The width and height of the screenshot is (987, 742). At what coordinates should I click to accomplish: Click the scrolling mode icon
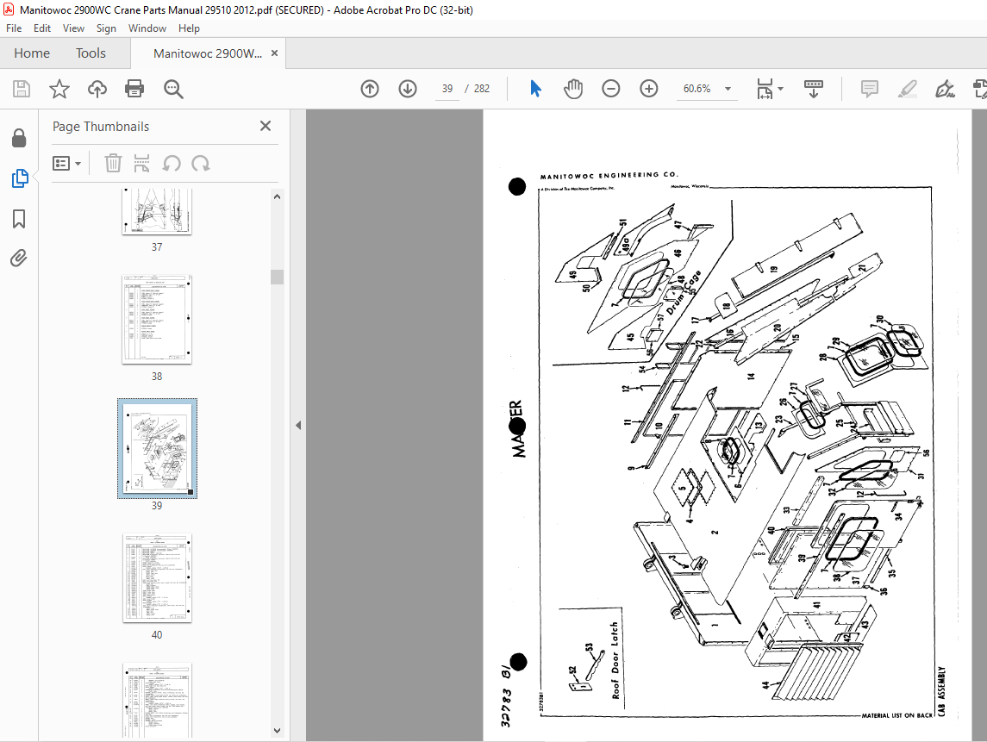[x=813, y=89]
